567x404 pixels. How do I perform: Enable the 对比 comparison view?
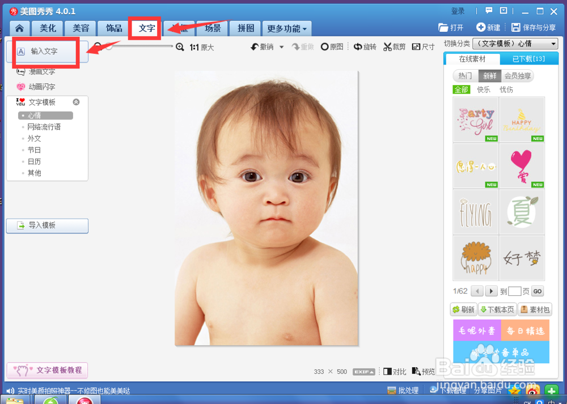point(394,372)
